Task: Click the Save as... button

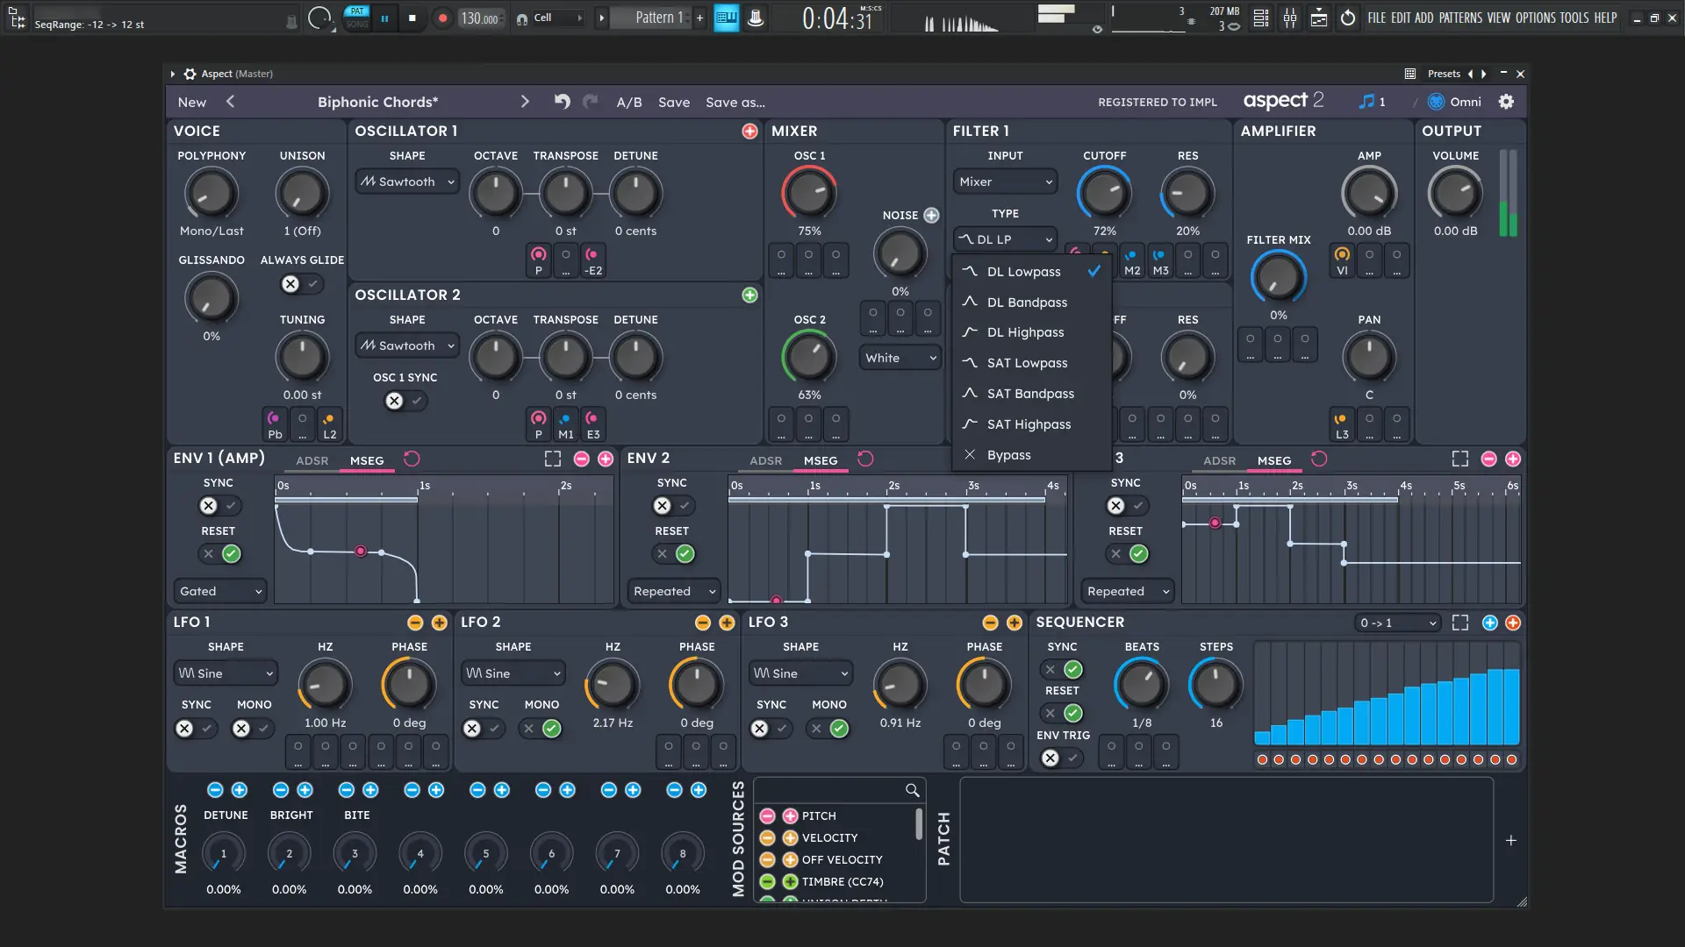Action: click(x=735, y=102)
